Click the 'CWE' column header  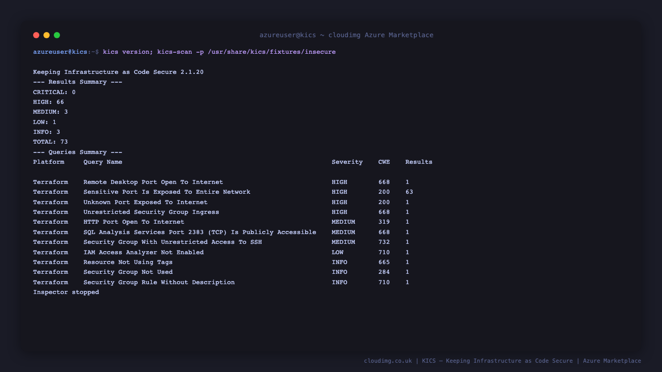click(x=384, y=162)
